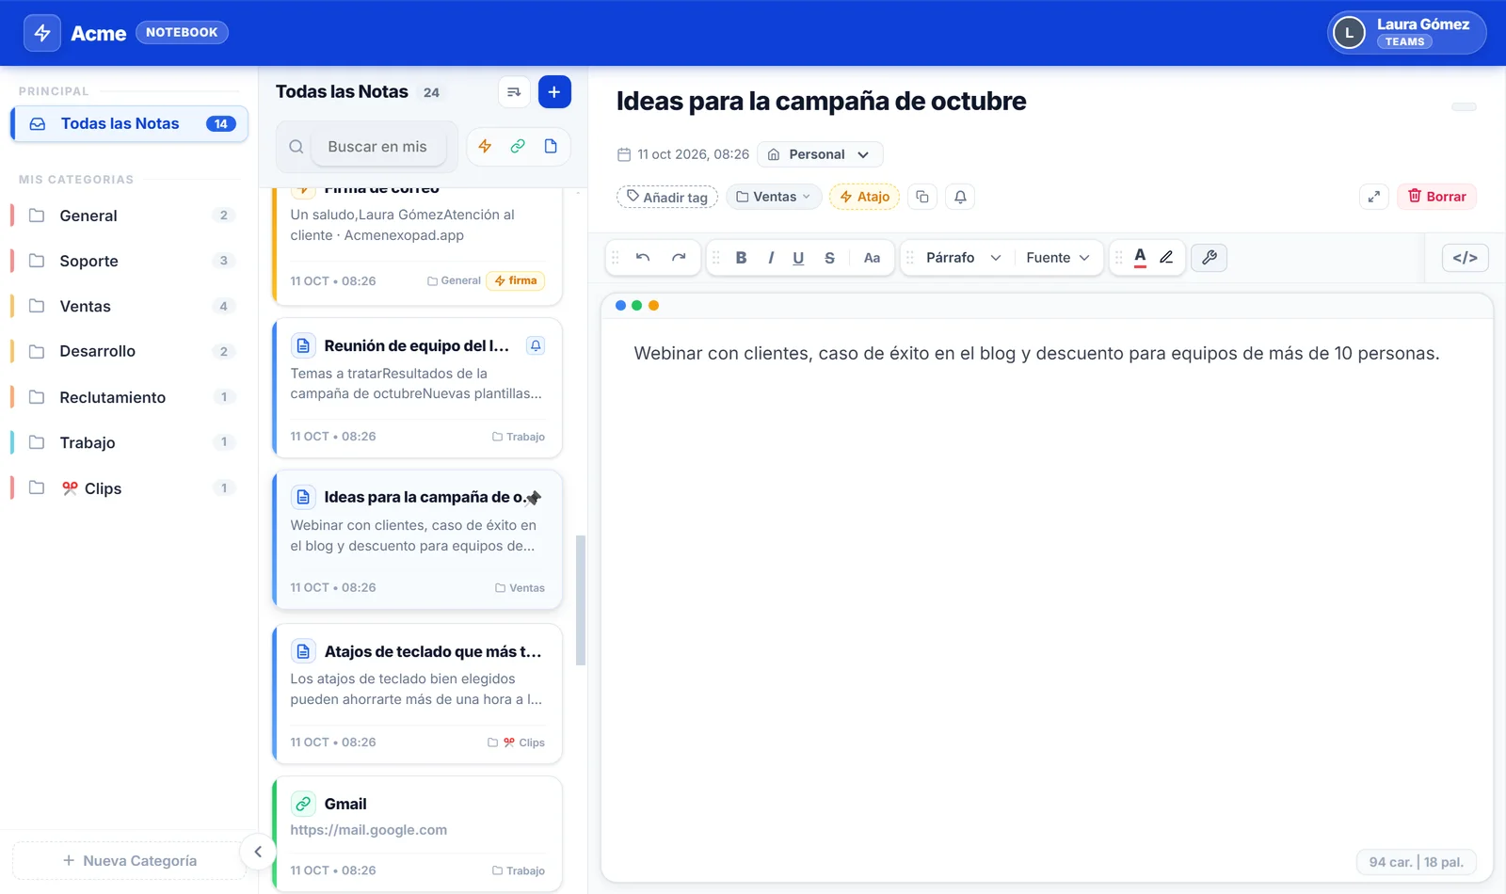
Task: Toggle the Atajo shortcut badge
Action: click(864, 197)
